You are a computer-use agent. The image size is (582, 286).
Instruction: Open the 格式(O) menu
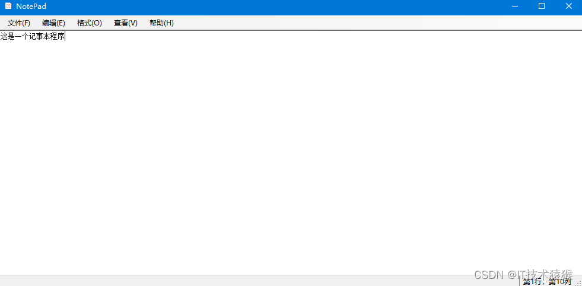coord(89,23)
